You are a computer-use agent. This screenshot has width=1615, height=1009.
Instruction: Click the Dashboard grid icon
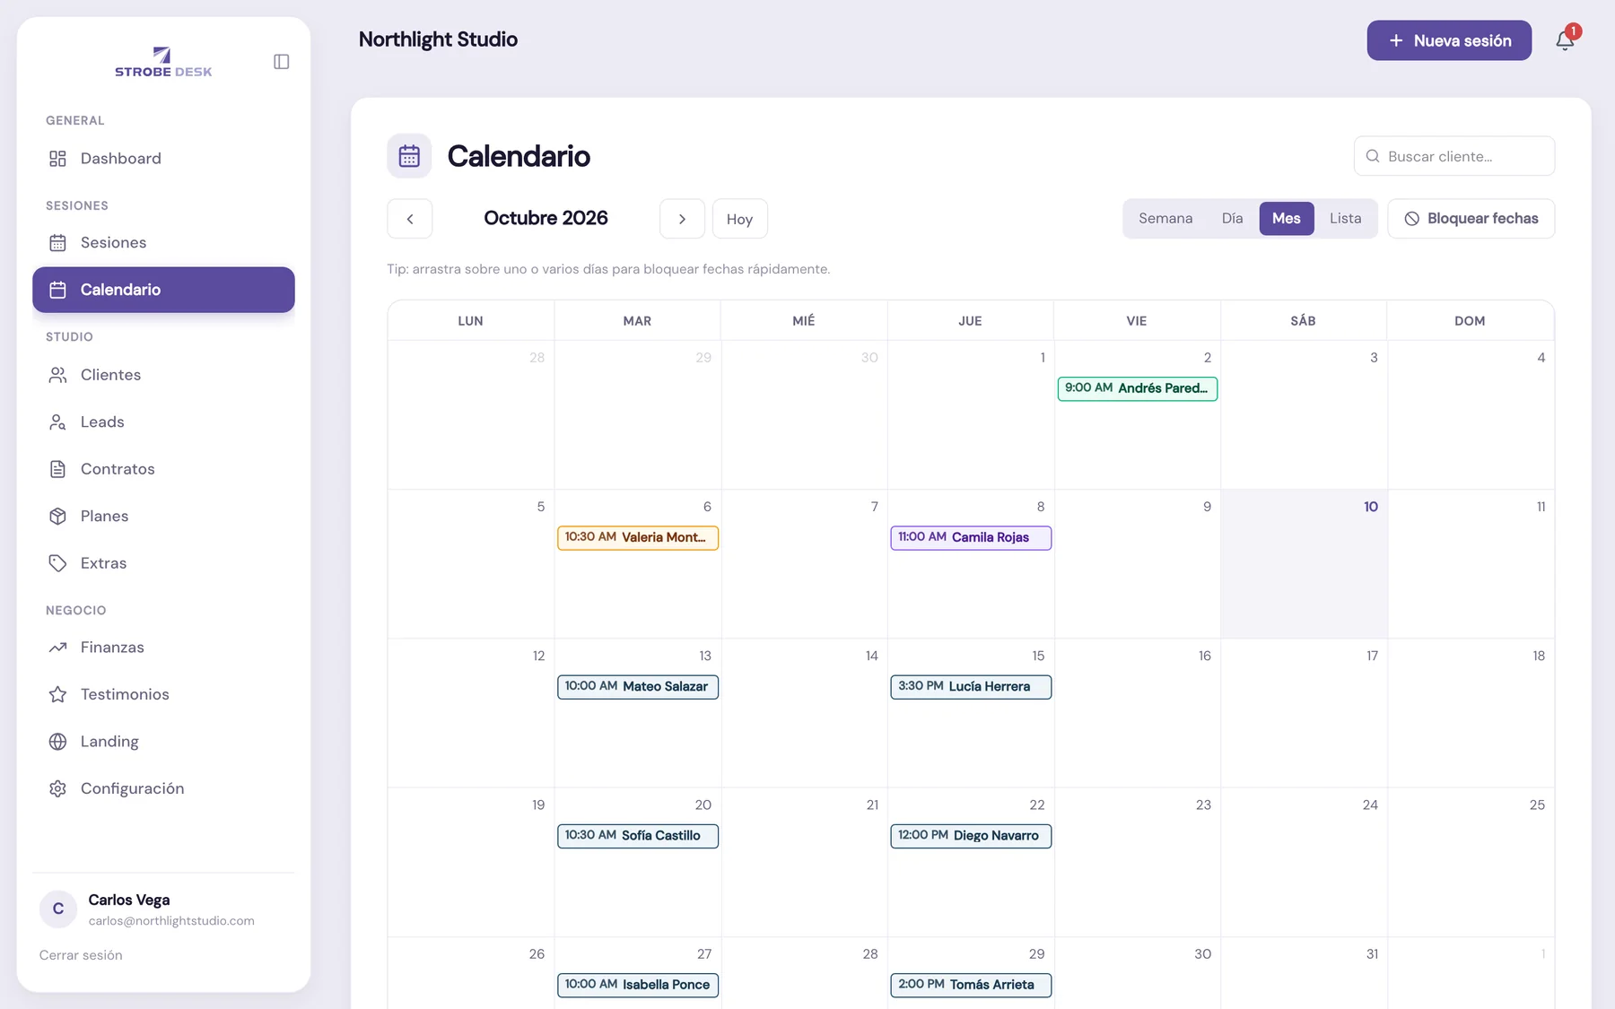coord(57,159)
